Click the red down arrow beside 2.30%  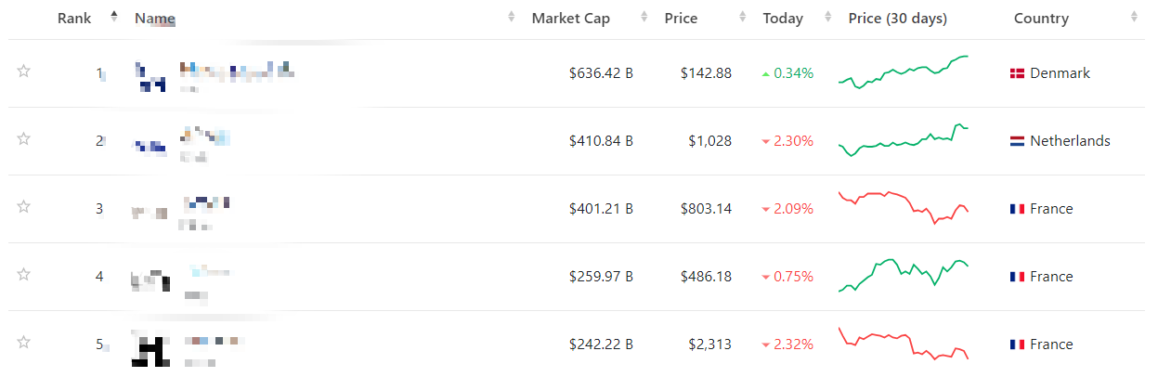pyautogui.click(x=765, y=141)
